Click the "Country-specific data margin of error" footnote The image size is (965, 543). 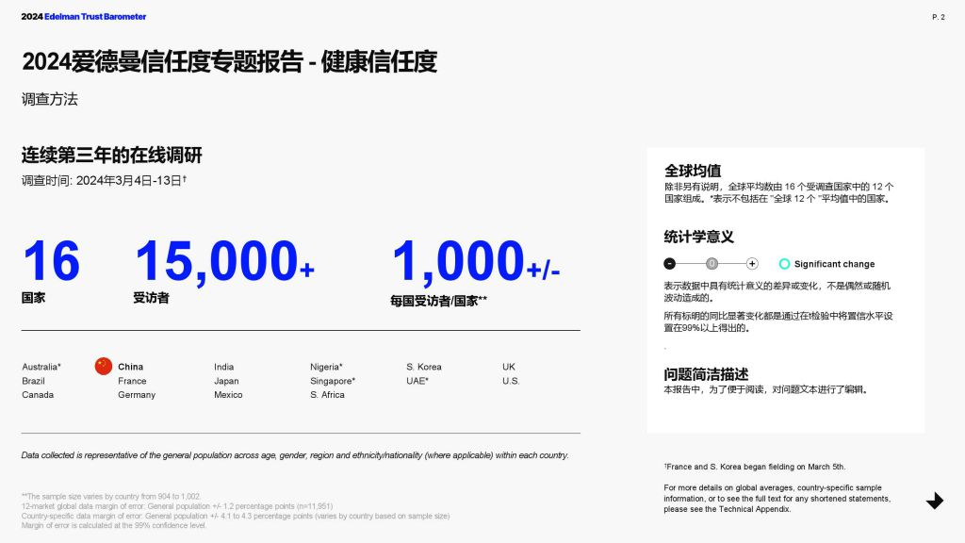pos(236,516)
